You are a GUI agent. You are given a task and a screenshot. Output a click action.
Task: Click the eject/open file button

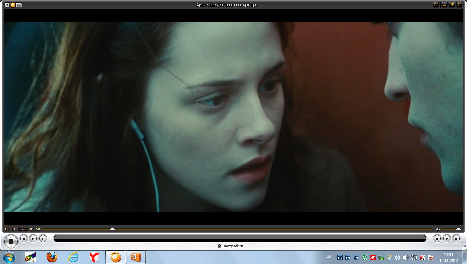coord(437,238)
